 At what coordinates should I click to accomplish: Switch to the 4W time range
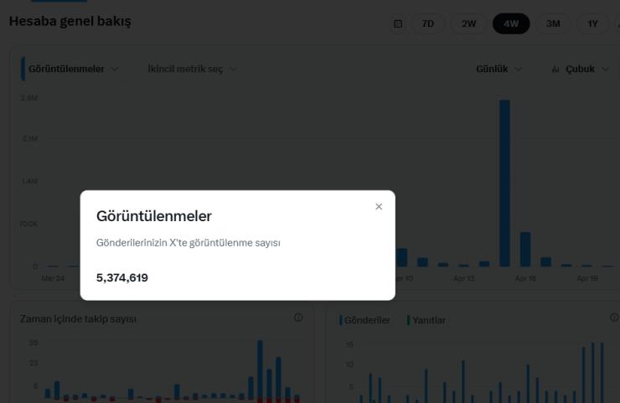coord(511,23)
